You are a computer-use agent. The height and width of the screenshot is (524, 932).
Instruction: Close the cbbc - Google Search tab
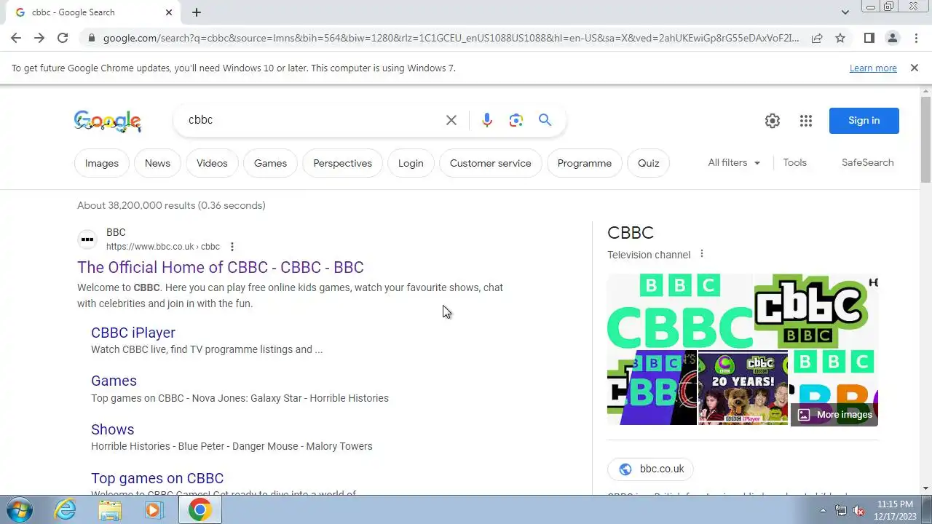tap(169, 12)
